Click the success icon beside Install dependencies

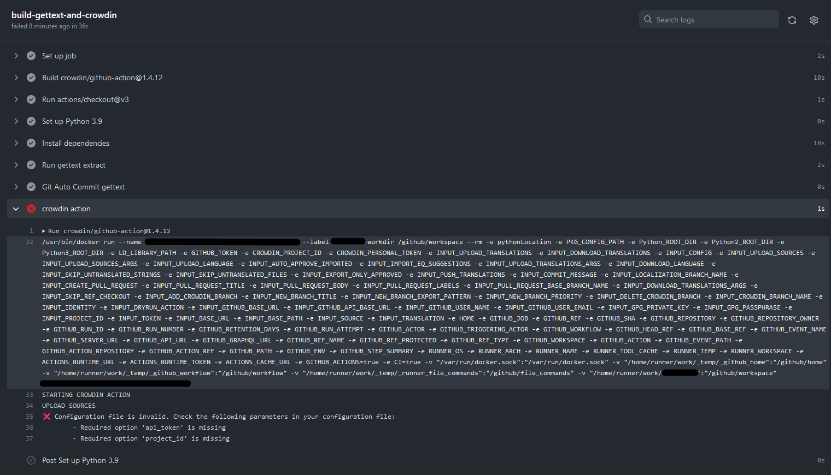coord(31,143)
